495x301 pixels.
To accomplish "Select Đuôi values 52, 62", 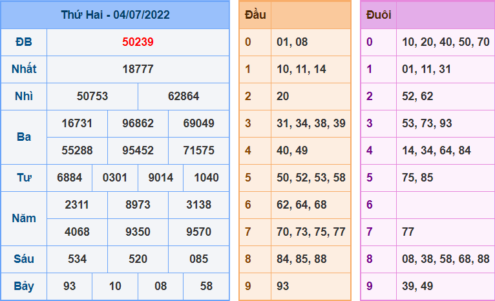I will [417, 96].
